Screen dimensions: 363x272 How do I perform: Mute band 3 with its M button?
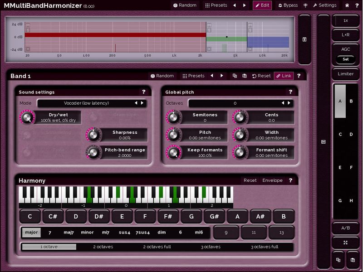tap(250, 25)
